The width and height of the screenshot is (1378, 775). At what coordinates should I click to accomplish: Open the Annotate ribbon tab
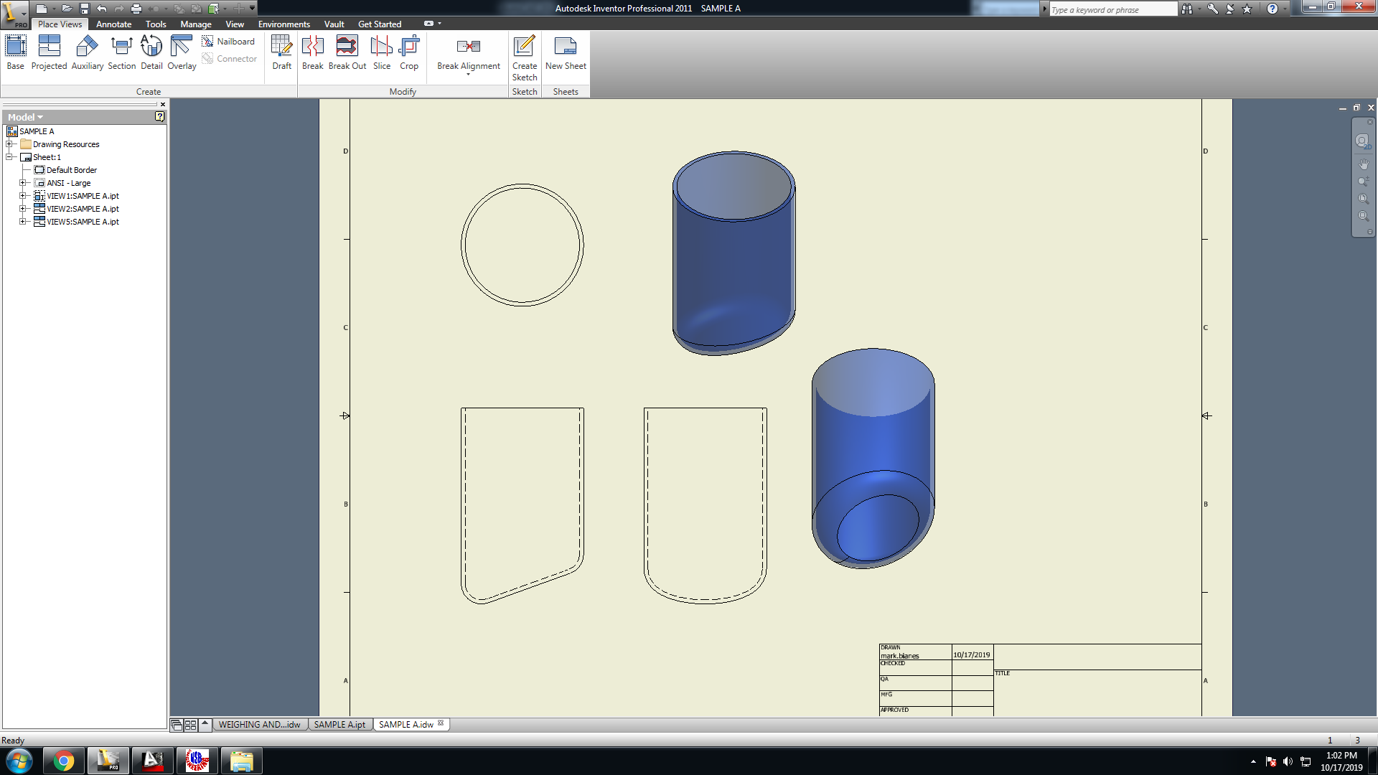113,24
